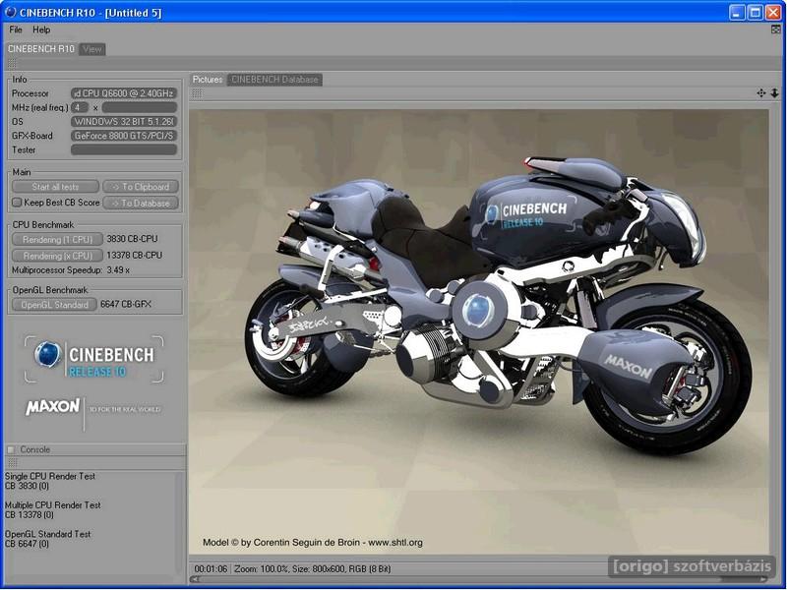Click the Multiprocessor Speedup 3.49 x text
Image resolution: width=787 pixels, height=590 pixels.
(71, 269)
